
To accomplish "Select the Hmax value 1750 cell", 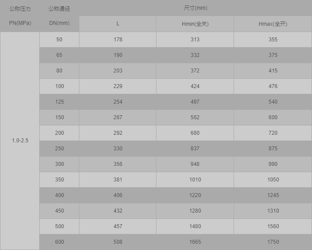I will 273,242.
